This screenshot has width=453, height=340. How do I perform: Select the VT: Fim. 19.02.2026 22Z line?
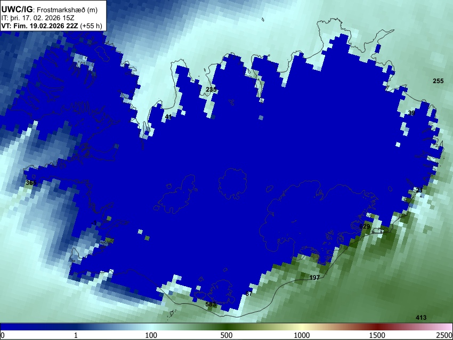(x=52, y=26)
